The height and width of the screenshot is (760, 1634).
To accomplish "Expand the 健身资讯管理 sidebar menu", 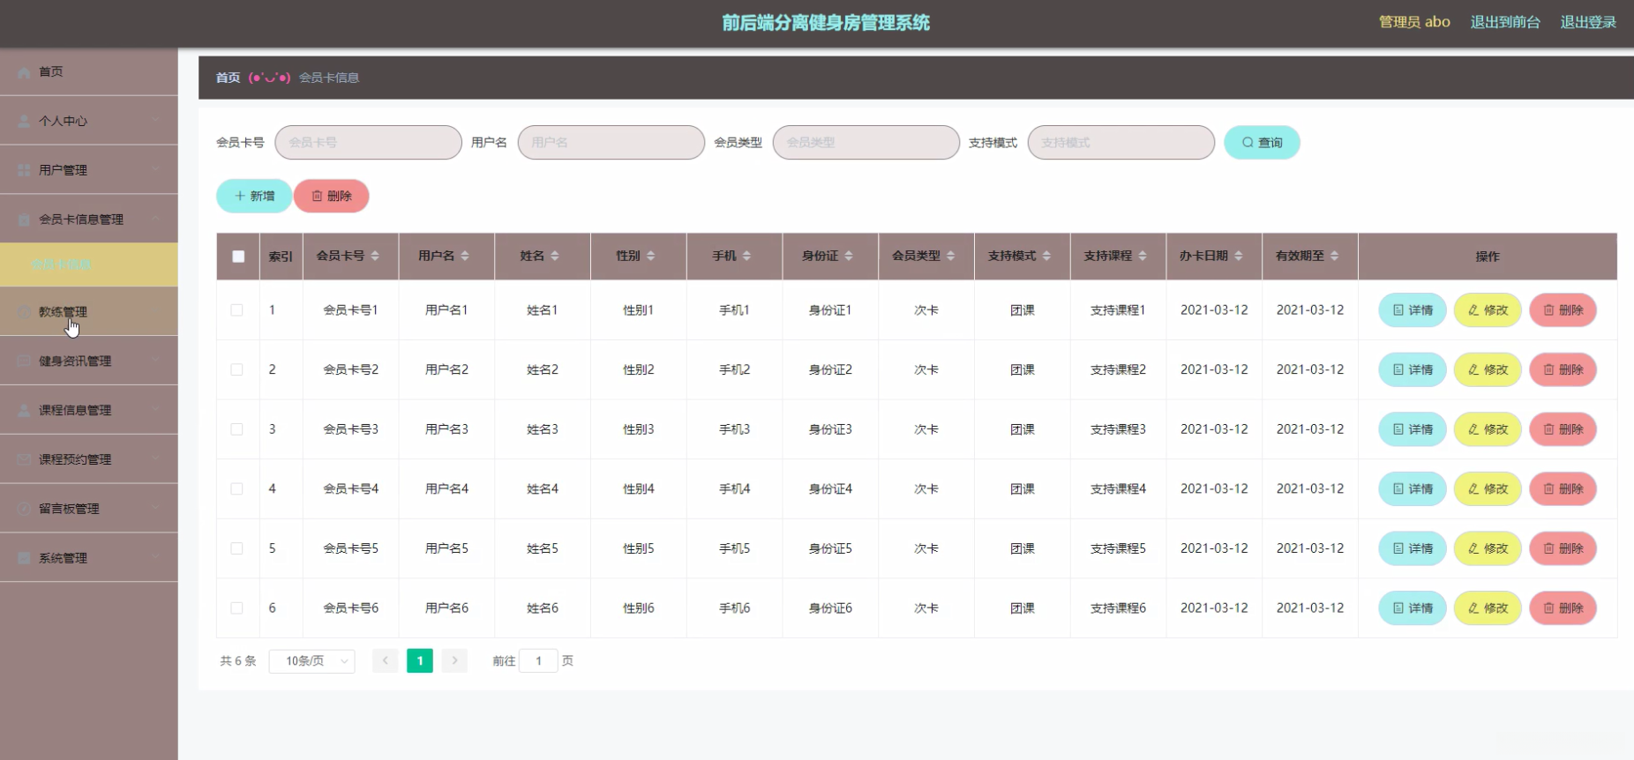I will pos(88,361).
